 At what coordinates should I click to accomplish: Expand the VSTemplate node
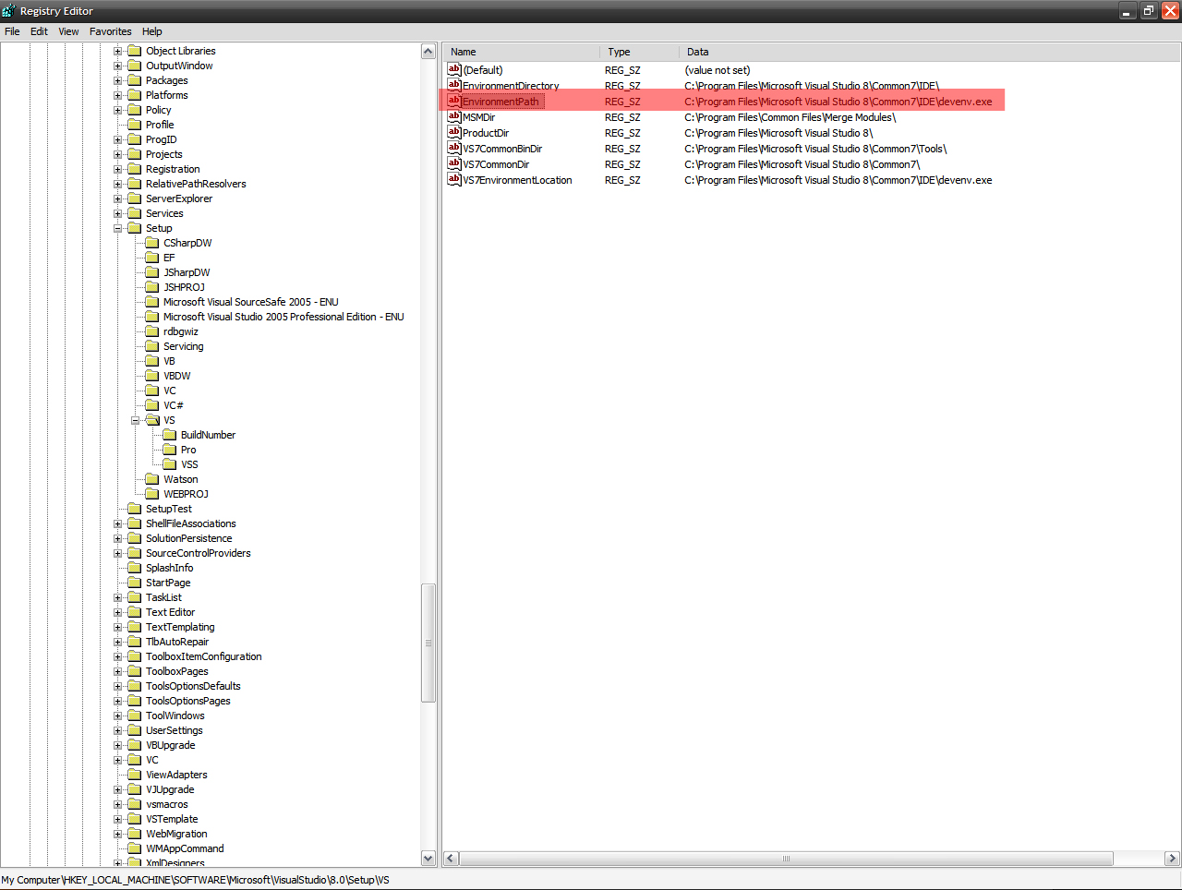[x=118, y=819]
